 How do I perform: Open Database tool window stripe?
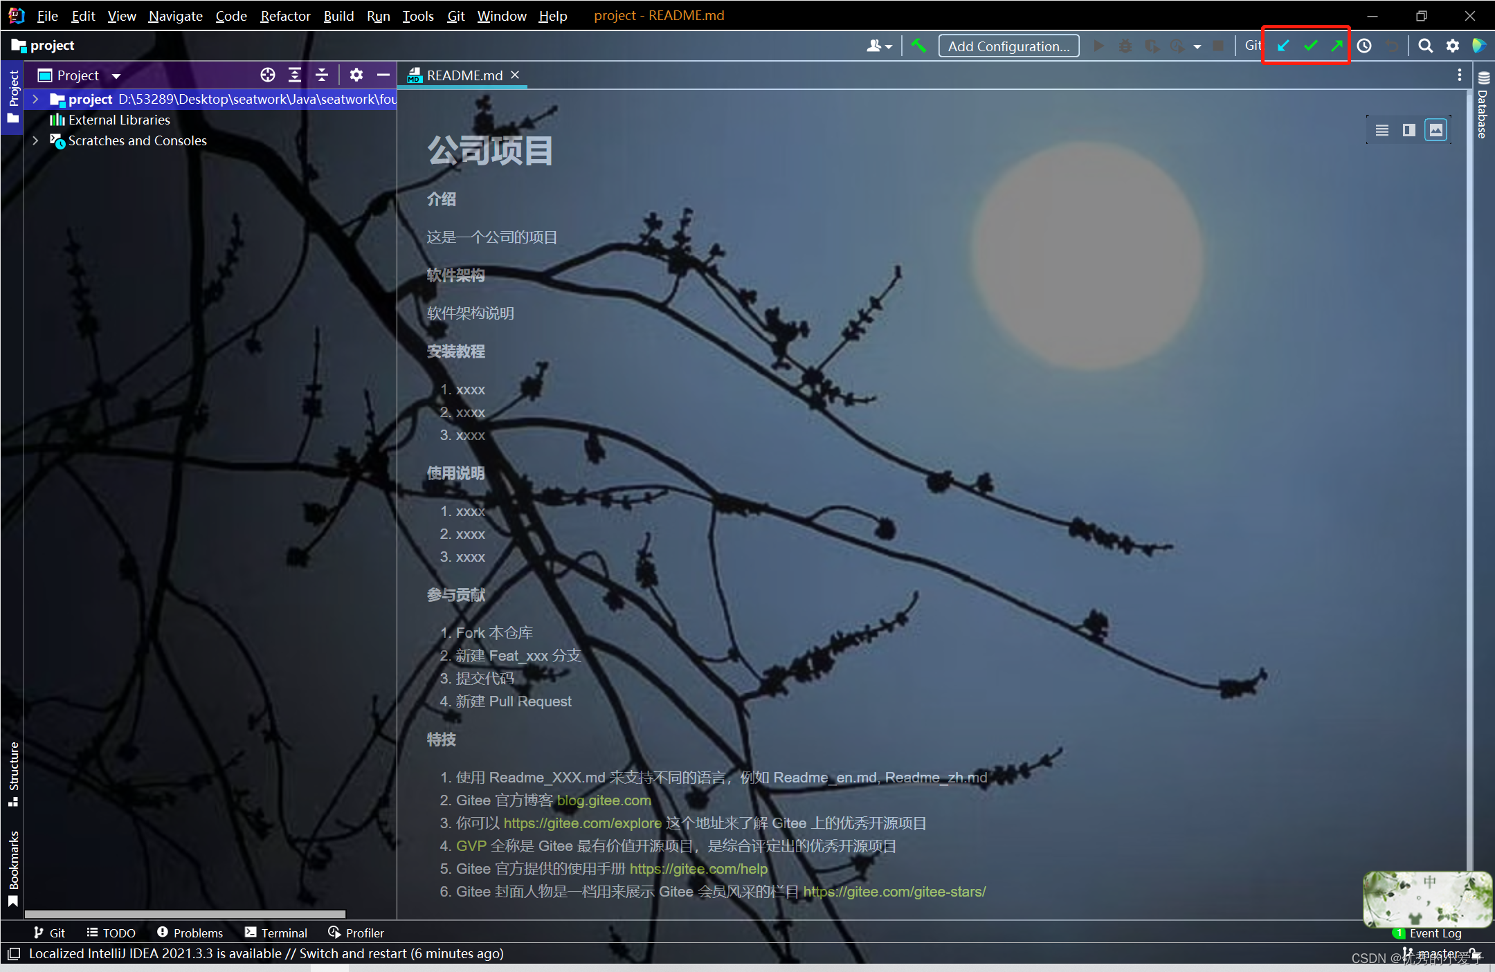1484,104
